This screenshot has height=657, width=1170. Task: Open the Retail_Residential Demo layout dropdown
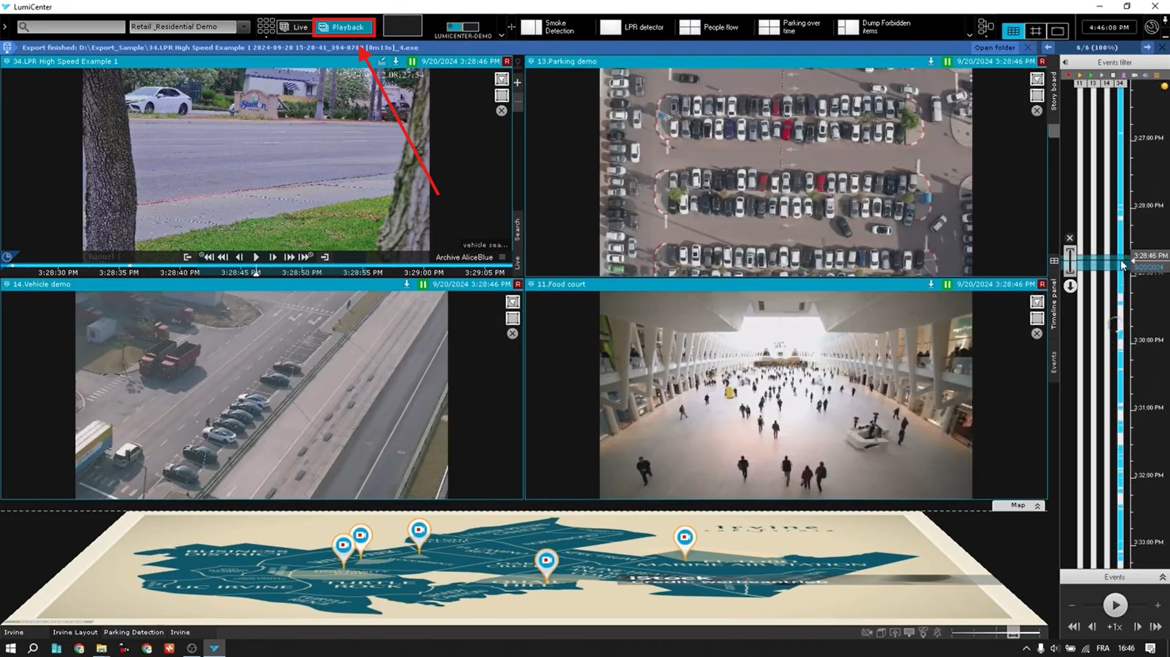[x=243, y=27]
